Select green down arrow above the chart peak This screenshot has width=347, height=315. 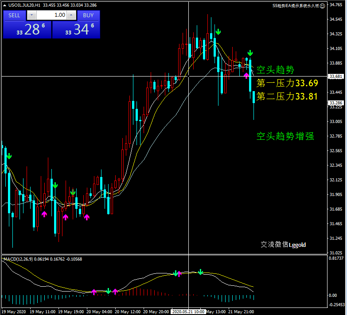click(x=218, y=32)
